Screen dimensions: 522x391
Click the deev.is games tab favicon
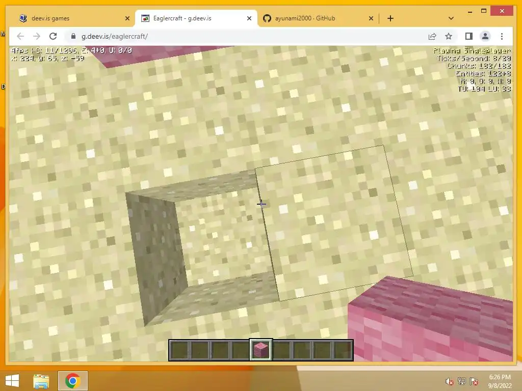(23, 18)
